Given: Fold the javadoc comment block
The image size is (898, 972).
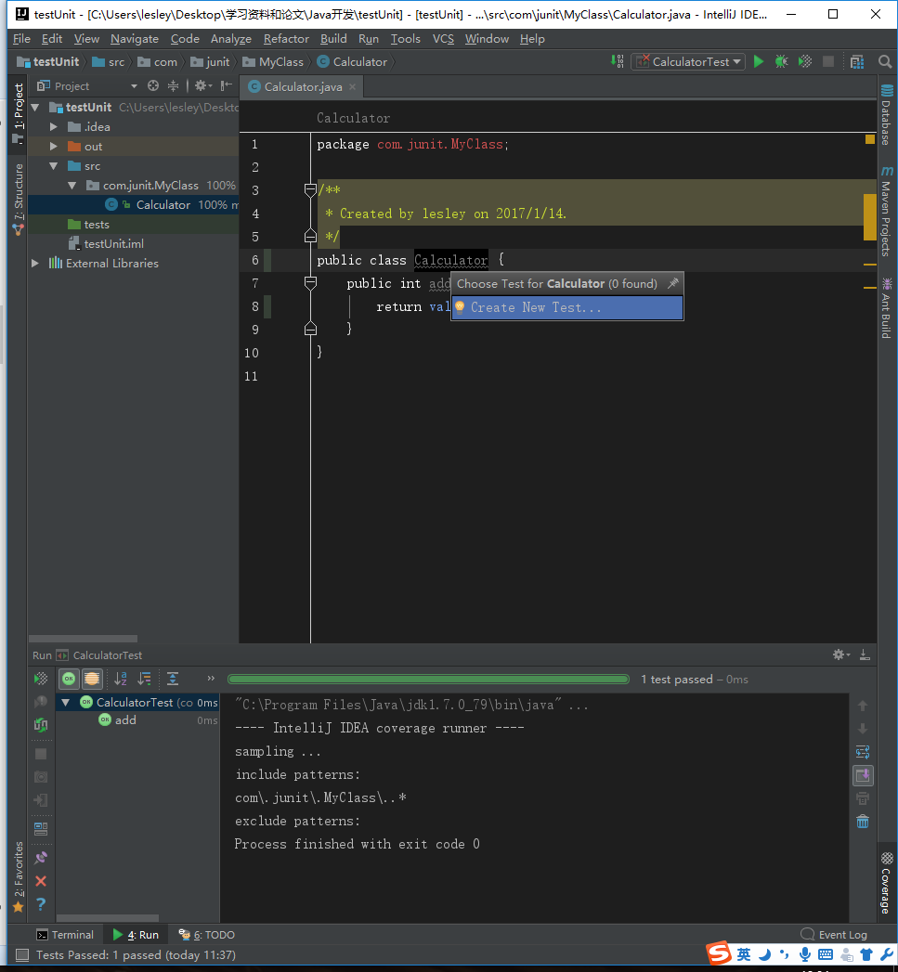Looking at the screenshot, I should [311, 189].
